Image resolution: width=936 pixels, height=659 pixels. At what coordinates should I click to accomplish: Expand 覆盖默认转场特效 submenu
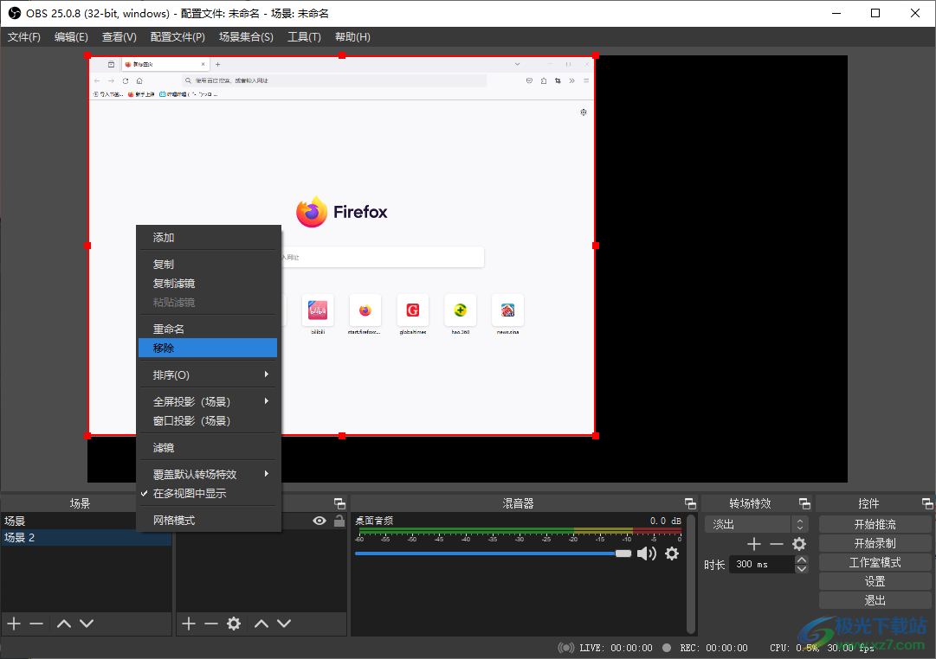(x=207, y=475)
